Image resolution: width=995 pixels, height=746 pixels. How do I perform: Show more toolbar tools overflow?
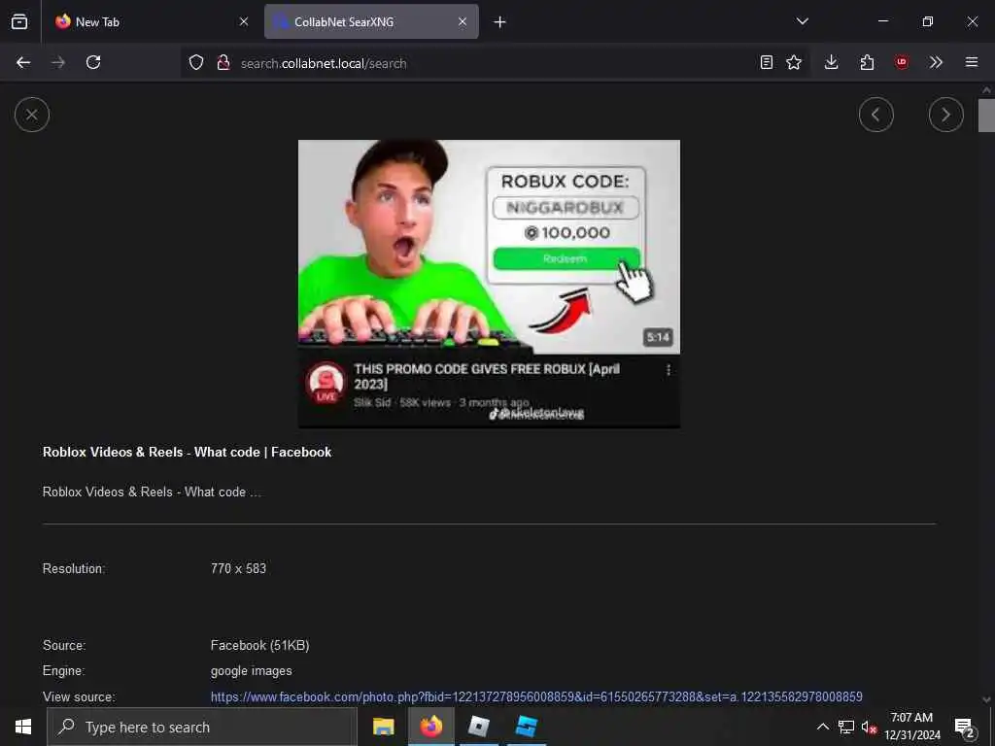point(936,62)
